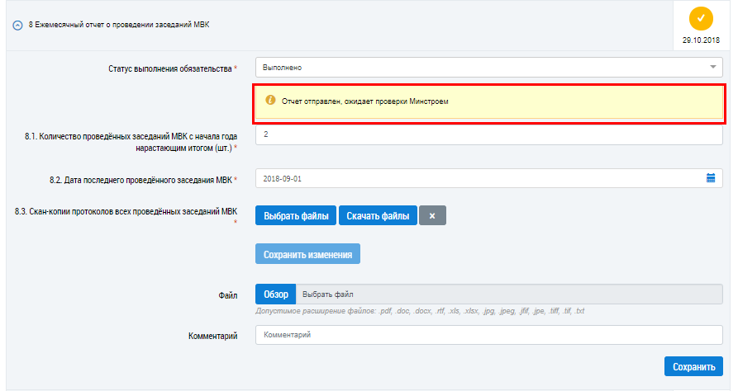
Task: Click the "Выбрать файл" file field
Action: tap(509, 294)
